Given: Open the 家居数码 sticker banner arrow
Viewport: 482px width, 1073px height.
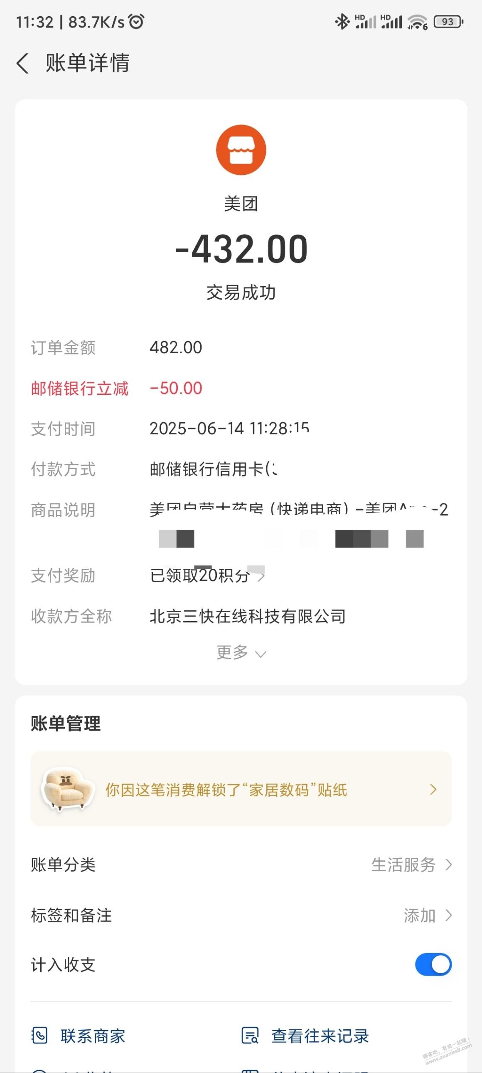Looking at the screenshot, I should pos(433,789).
